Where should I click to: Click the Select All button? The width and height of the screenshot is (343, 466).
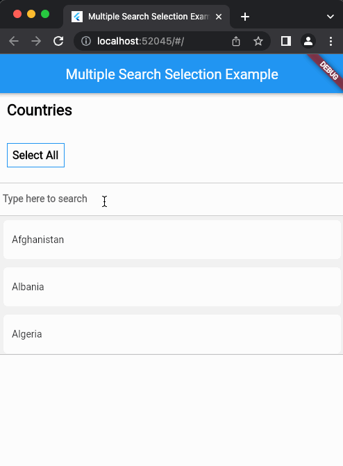[x=35, y=155]
